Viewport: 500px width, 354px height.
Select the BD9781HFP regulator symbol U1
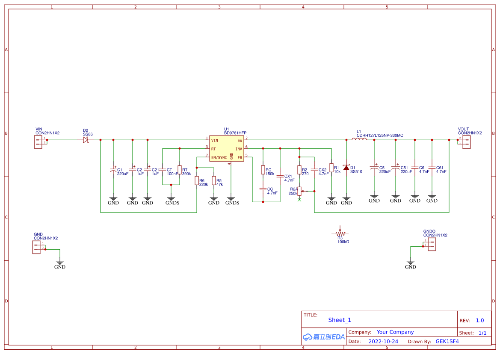tap(226, 147)
